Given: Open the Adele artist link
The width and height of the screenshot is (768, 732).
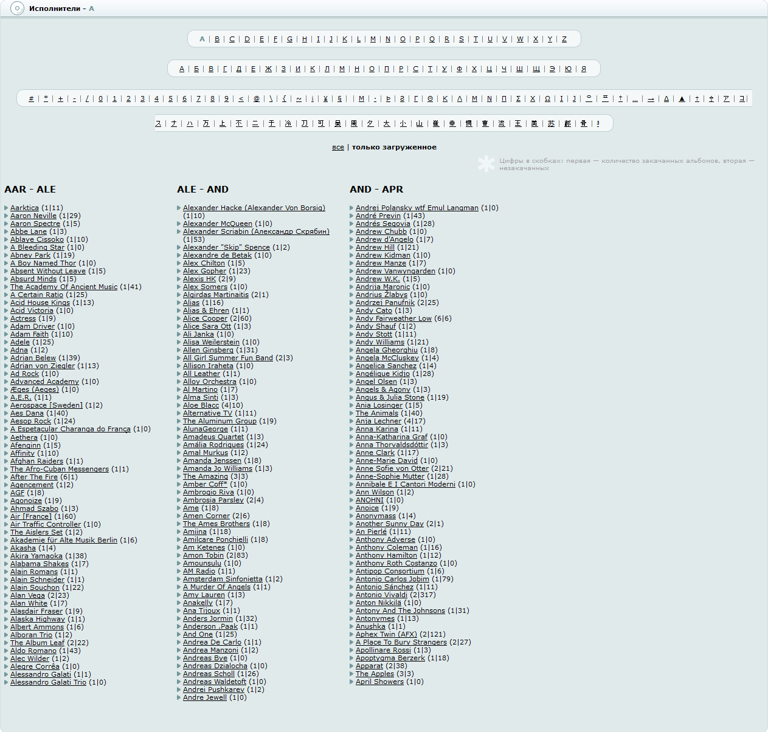Looking at the screenshot, I should 20,342.
